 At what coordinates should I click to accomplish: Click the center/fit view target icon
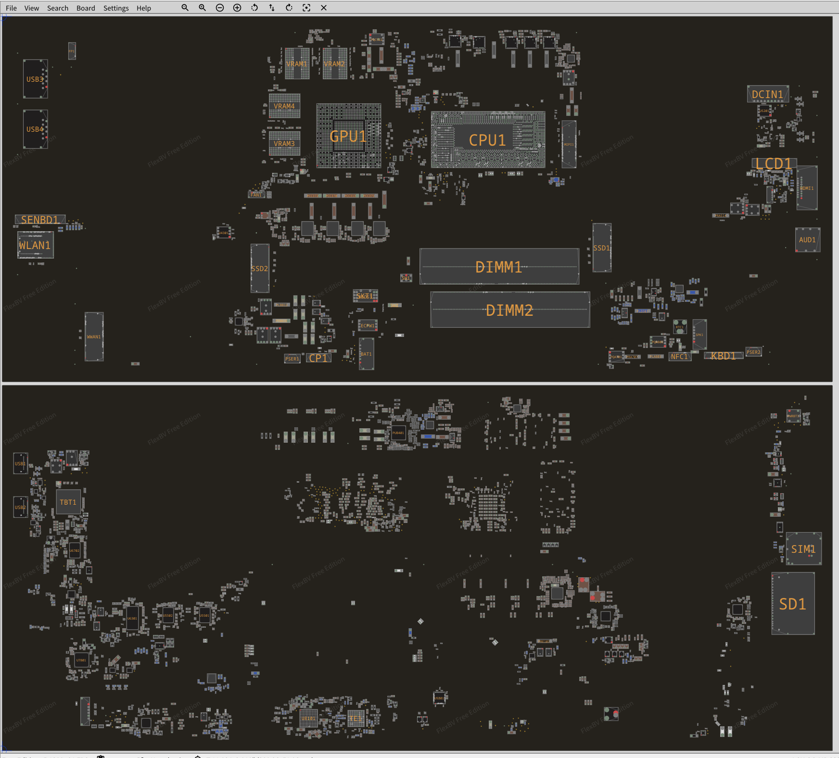(x=306, y=8)
